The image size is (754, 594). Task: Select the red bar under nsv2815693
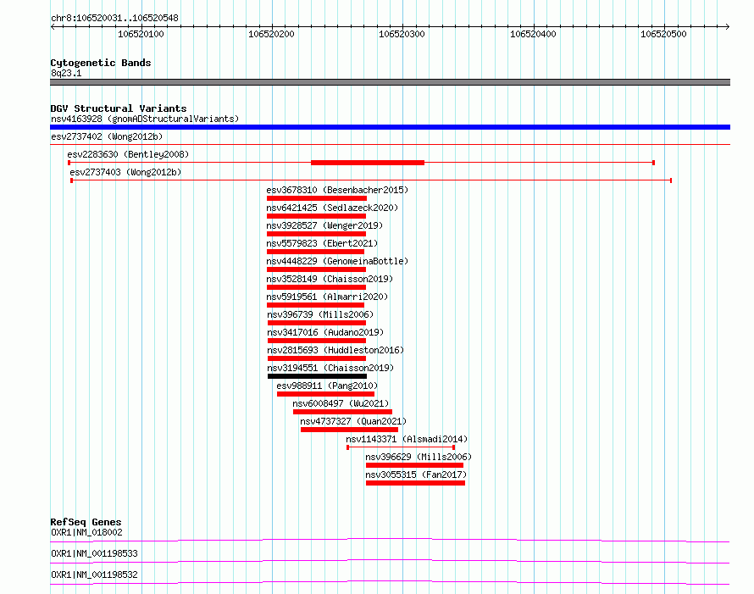pos(316,358)
